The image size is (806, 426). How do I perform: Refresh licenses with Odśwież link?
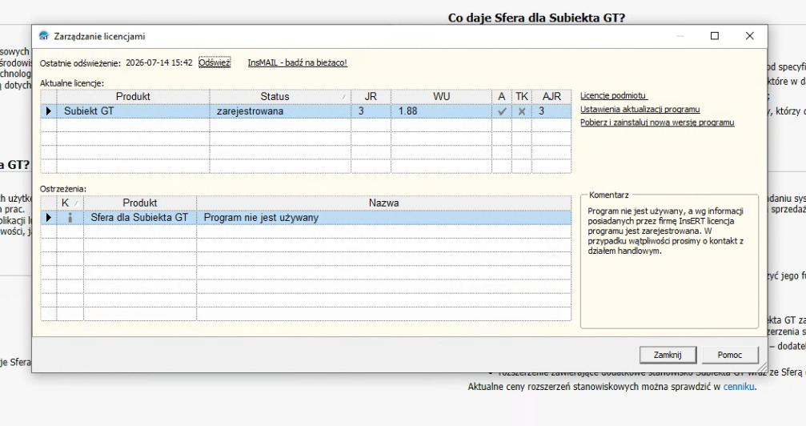[x=215, y=62]
